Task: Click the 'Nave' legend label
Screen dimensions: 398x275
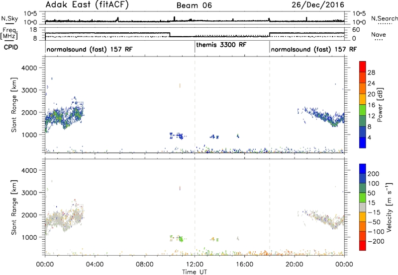Action: point(379,35)
